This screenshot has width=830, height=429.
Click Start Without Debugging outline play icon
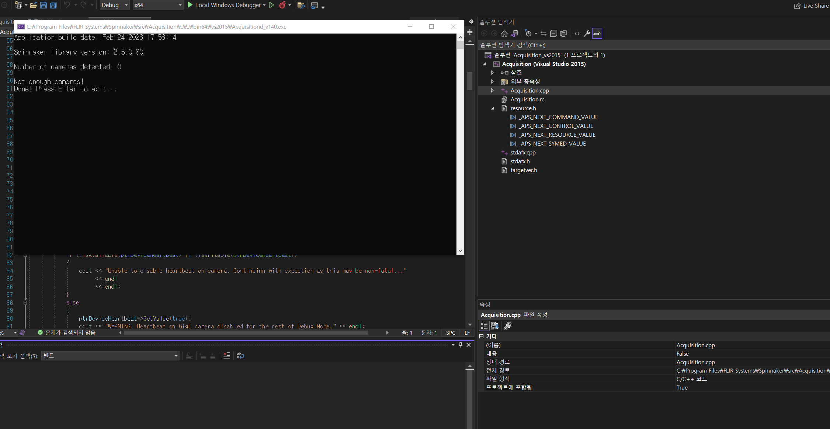[272, 5]
